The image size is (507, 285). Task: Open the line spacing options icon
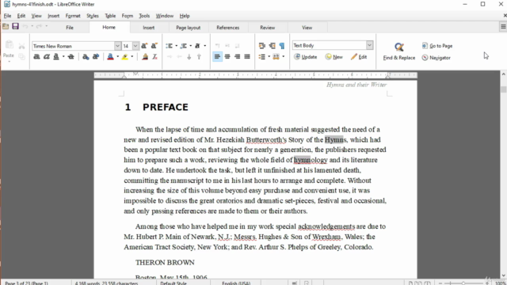(x=262, y=57)
